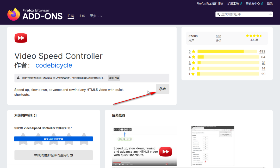Open 开发者中心 external link icon
Image resolution: width=280 pixels, height=168 pixels.
262,3
